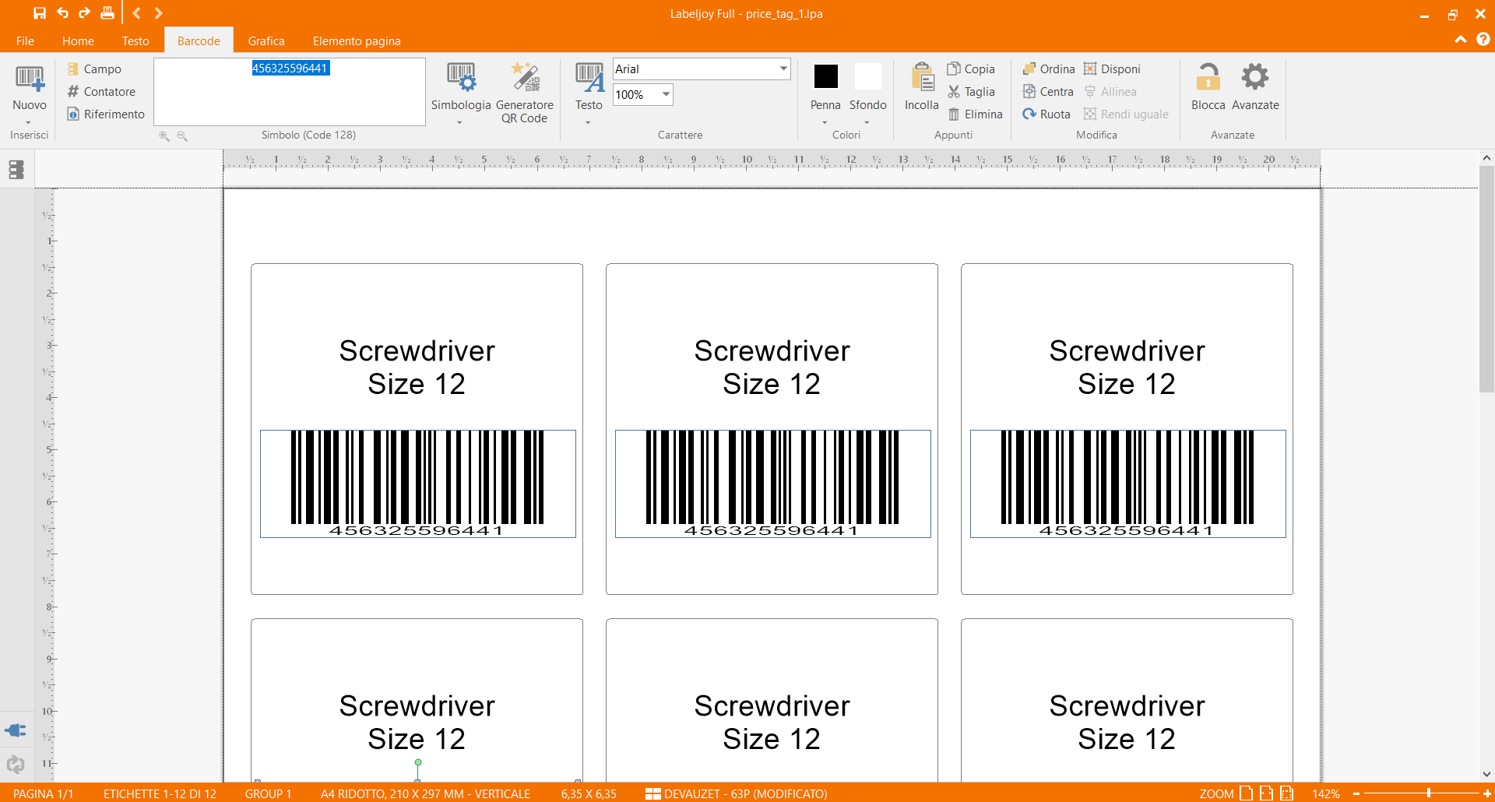Click Rendi uguale to equalize size
Image resolution: width=1495 pixels, height=802 pixels.
(x=1126, y=114)
